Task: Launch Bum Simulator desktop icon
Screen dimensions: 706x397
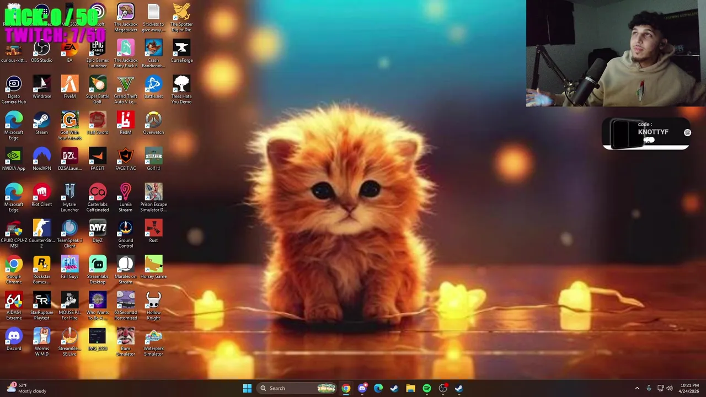Action: (126, 342)
